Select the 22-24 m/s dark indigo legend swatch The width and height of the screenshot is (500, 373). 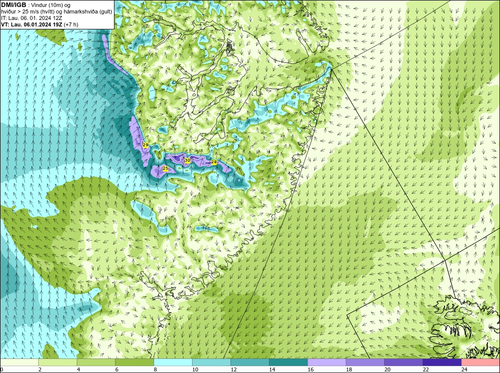tap(442, 363)
